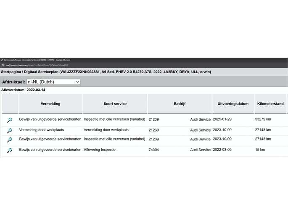Click the Kilometerstand column header

coord(270,104)
